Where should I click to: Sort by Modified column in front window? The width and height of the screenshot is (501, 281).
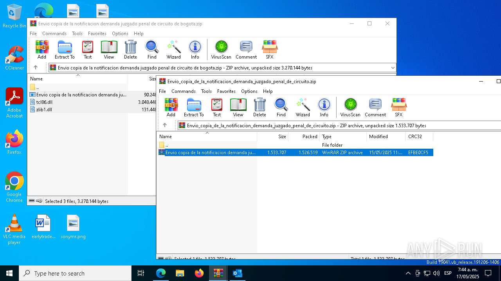coord(386,137)
